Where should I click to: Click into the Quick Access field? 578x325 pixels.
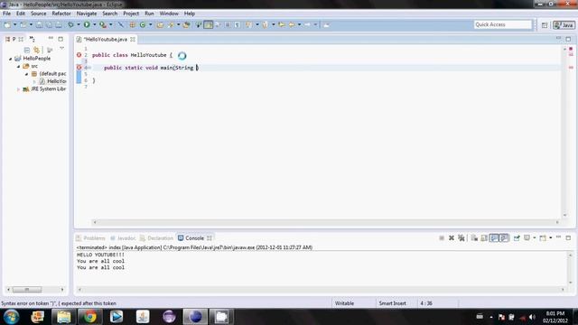coord(503,24)
